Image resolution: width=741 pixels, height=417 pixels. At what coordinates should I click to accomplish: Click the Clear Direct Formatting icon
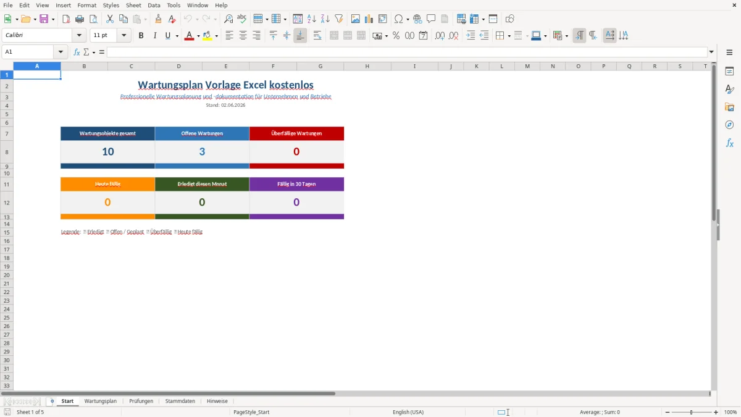(172, 19)
